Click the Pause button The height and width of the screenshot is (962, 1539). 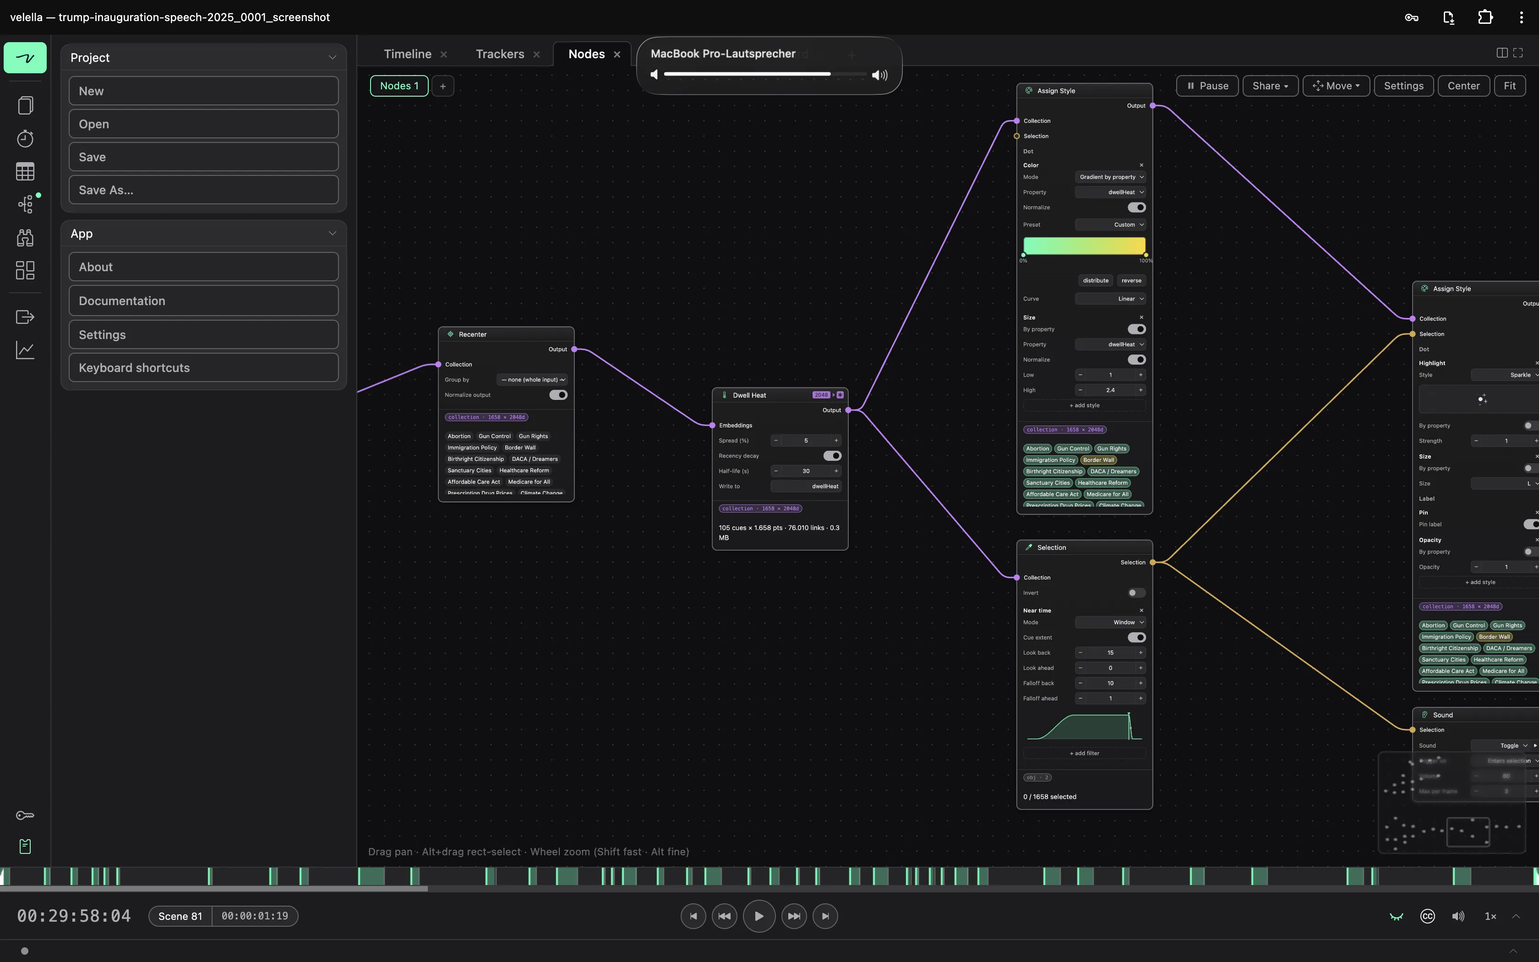point(1207,86)
